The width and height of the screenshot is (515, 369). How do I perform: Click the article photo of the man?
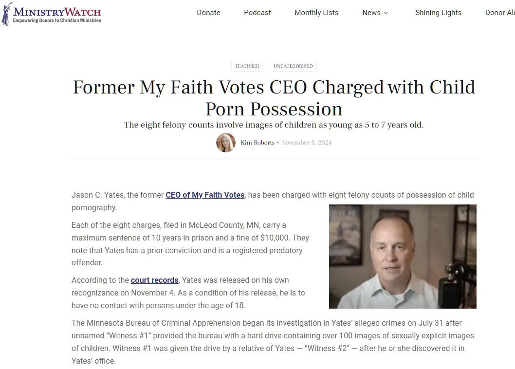click(x=403, y=257)
